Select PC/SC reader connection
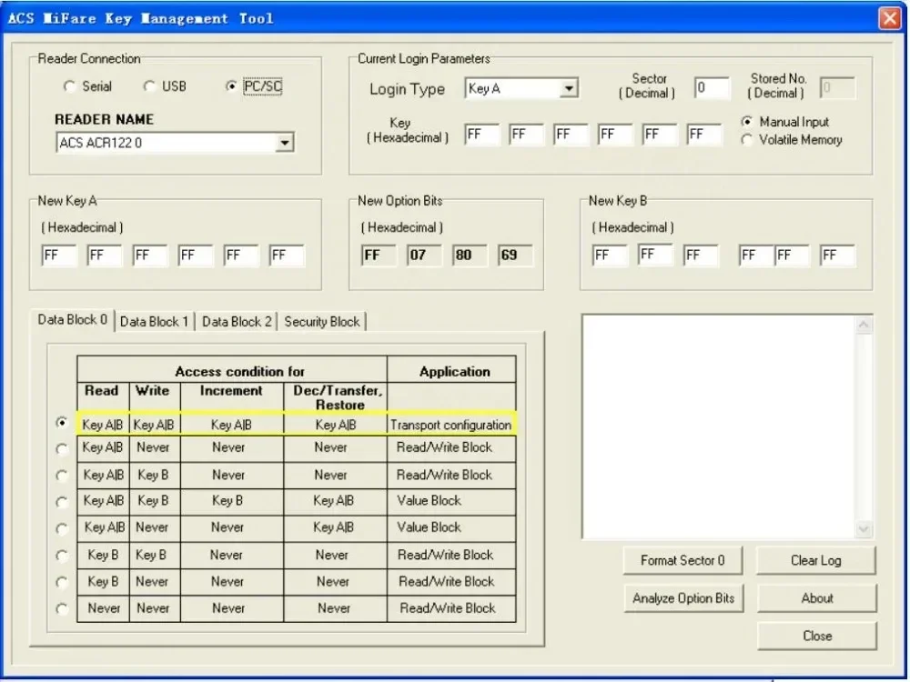This screenshot has width=910, height=682. pos(231,86)
